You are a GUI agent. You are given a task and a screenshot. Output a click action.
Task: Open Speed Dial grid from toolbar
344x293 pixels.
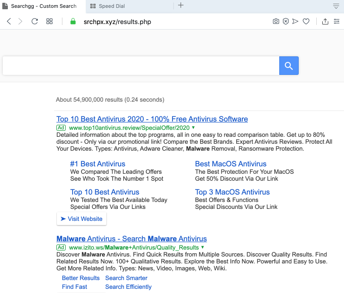(49, 21)
